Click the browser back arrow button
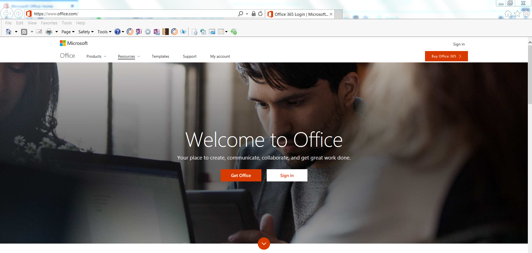 (7, 13)
